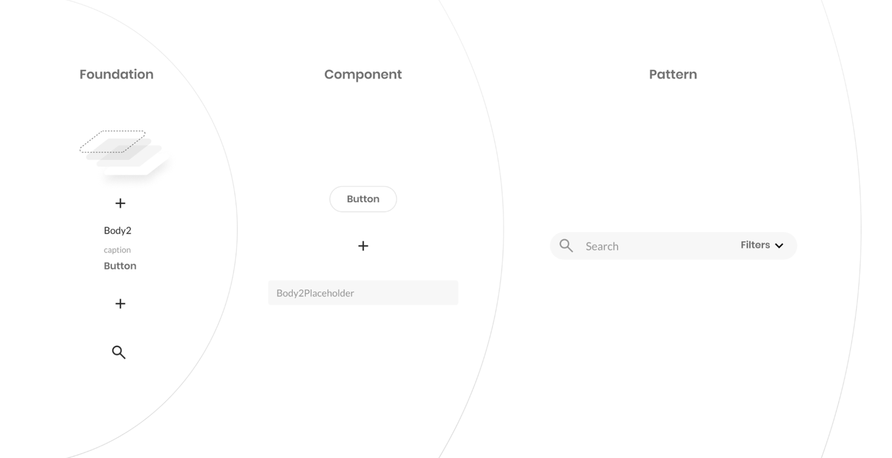Click the arc line between Foundation and Component

click(237, 229)
